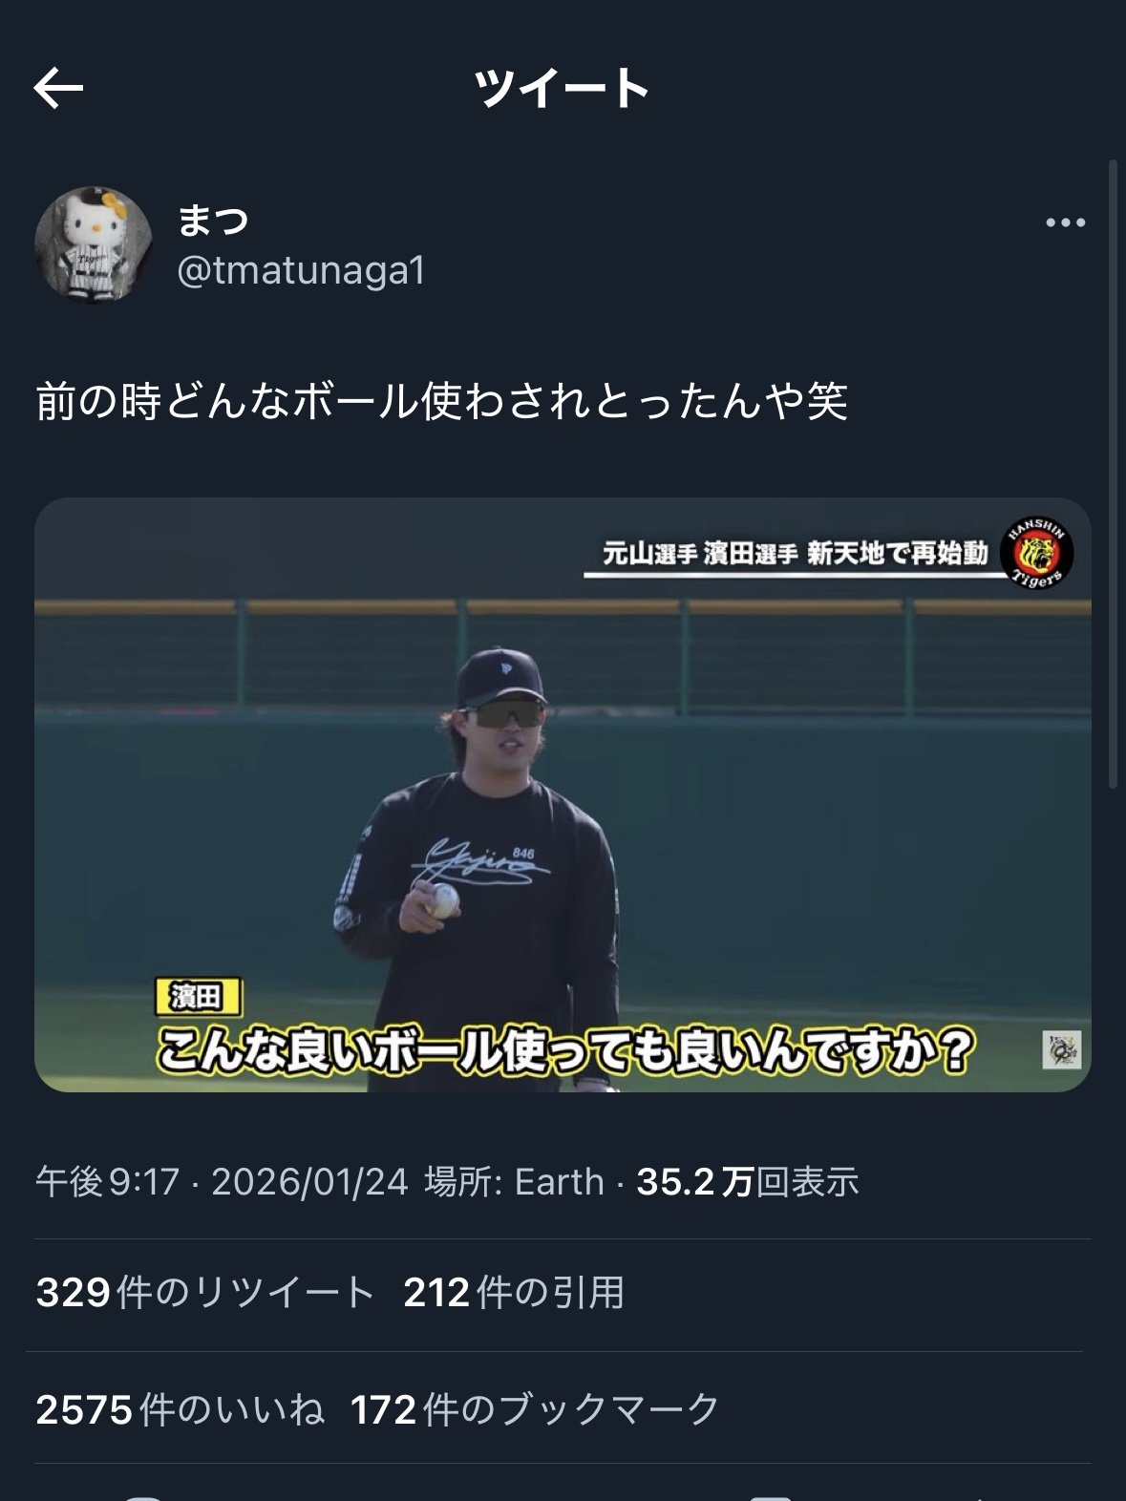This screenshot has height=1501, width=1126.
Task: Open the 212件の引用 quotes list
Action: tap(514, 1293)
